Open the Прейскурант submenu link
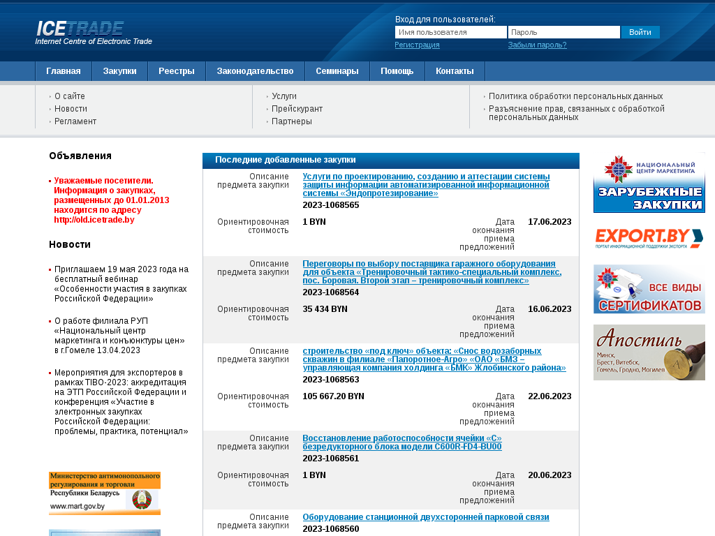The height and width of the screenshot is (536, 715). [297, 109]
